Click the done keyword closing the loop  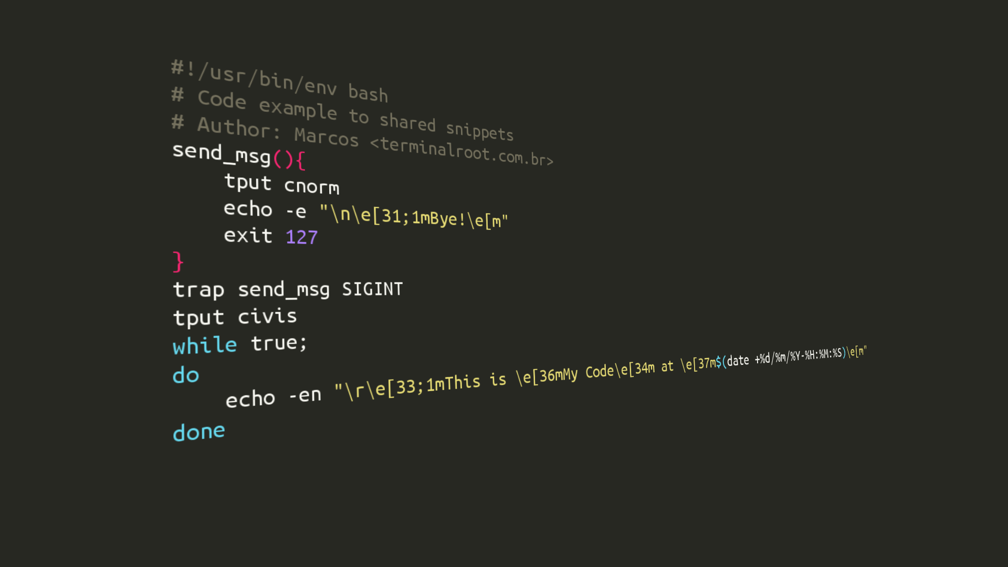[199, 430]
